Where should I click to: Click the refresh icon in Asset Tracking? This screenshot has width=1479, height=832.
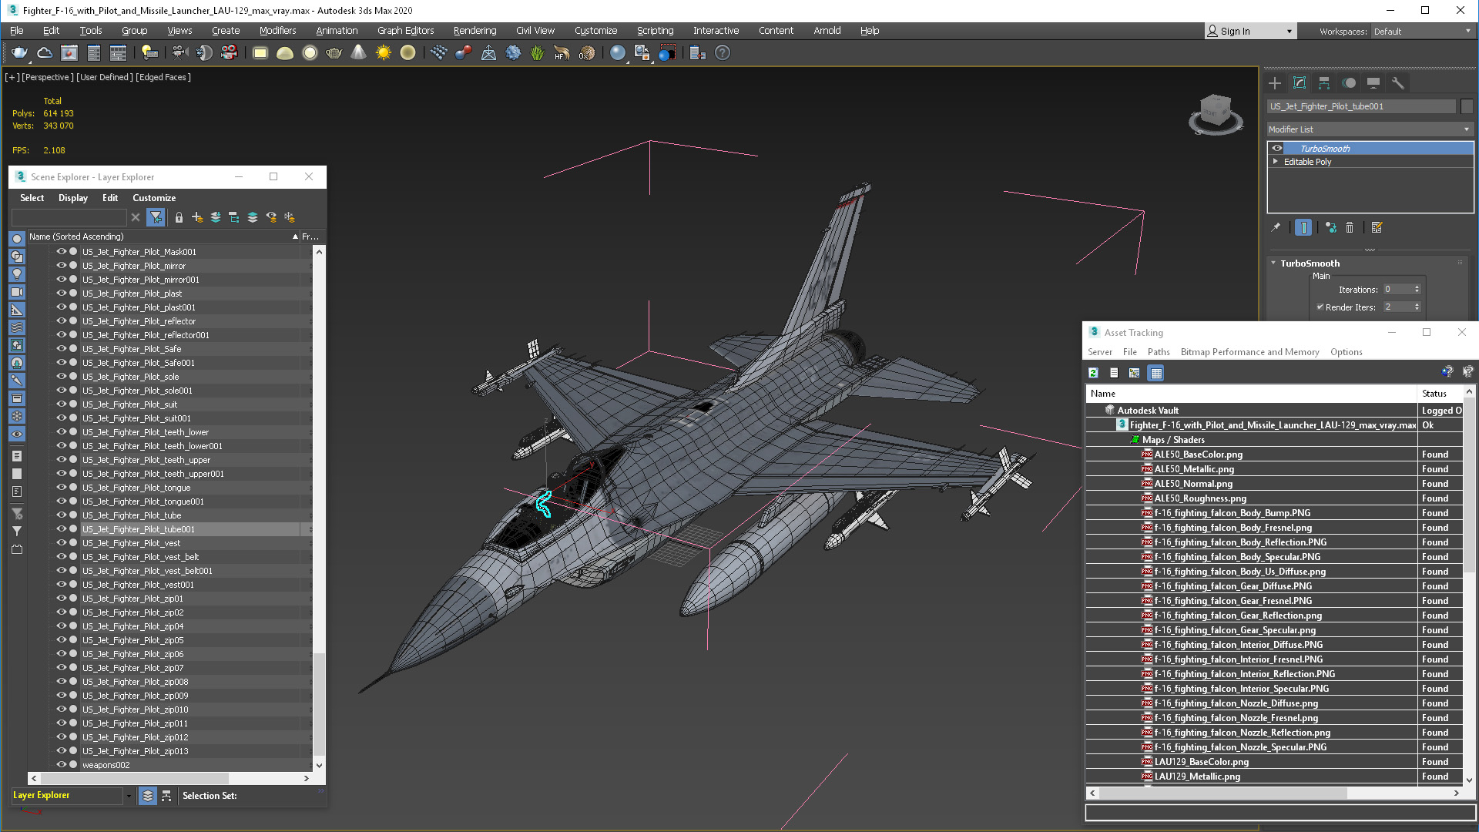[1093, 373]
